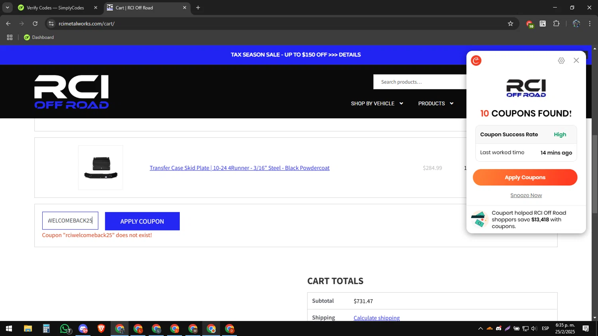
Task: Bookmark this page with the star icon
Action: click(510, 23)
